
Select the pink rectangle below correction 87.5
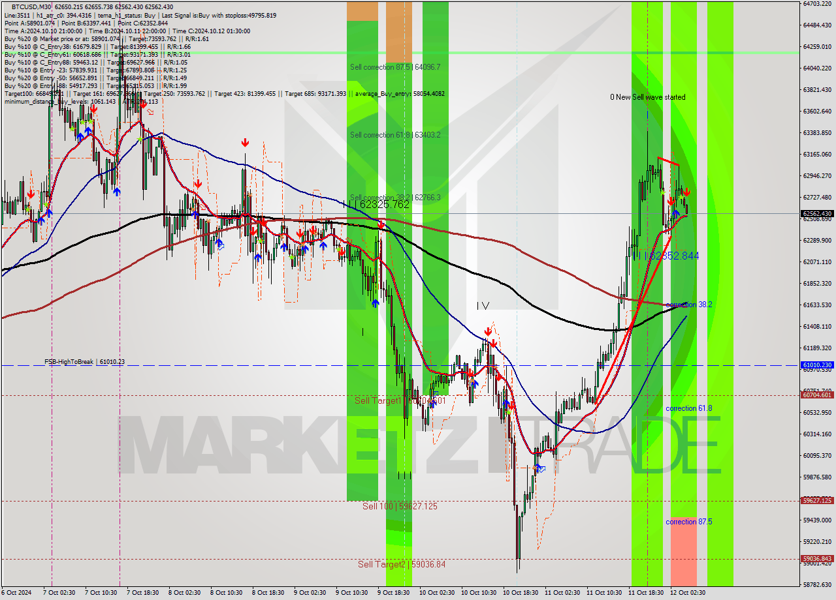coord(683,552)
